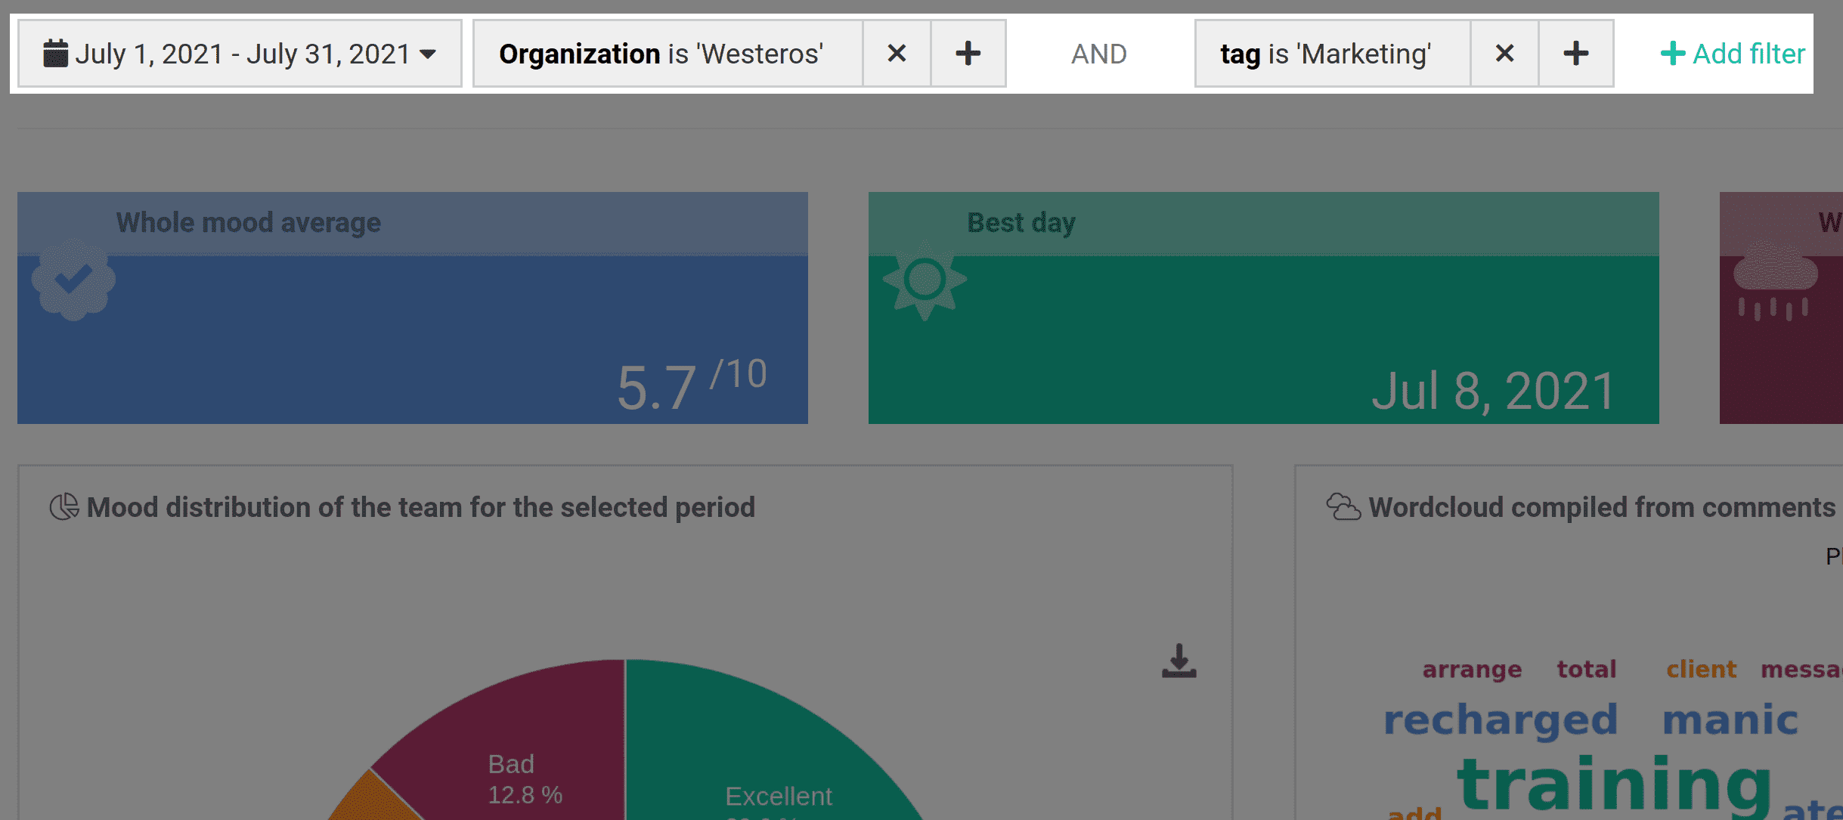Open the July 2021 date range picker
The height and width of the screenshot is (820, 1843).
tap(240, 54)
